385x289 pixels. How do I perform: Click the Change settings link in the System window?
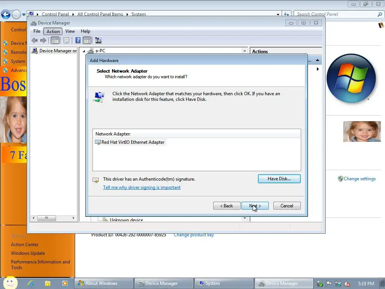pyautogui.click(x=359, y=179)
